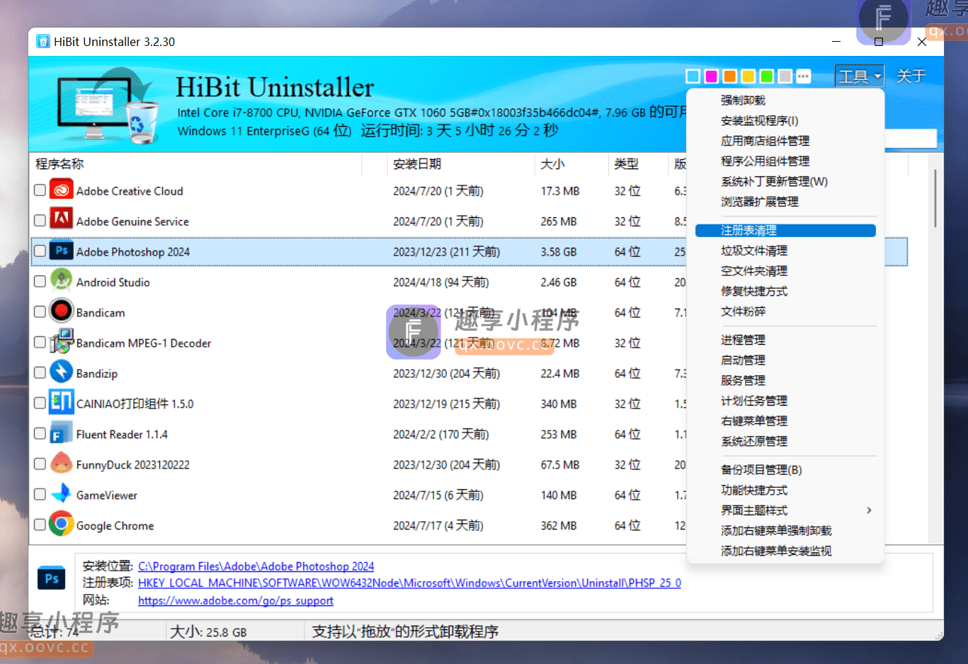This screenshot has height=664, width=968.
Task: Click the Bandicam red record icon
Action: coord(62,312)
